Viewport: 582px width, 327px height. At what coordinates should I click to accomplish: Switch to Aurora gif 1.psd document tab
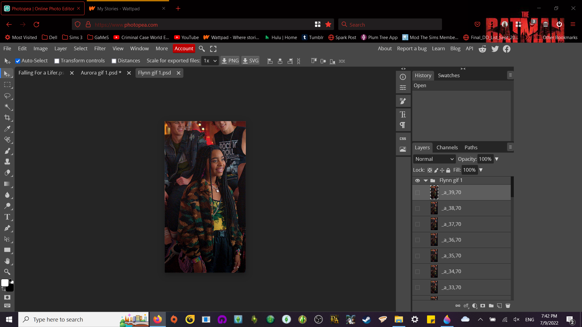[101, 73]
